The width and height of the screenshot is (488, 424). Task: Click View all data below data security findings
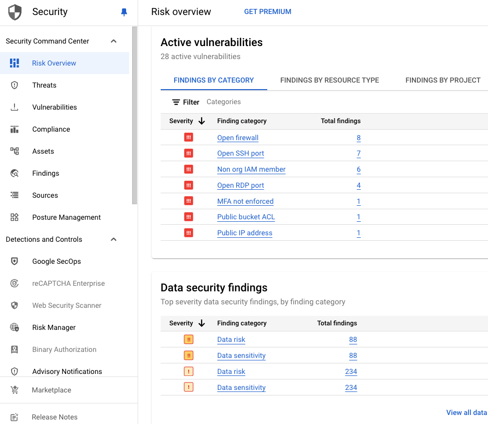466,412
